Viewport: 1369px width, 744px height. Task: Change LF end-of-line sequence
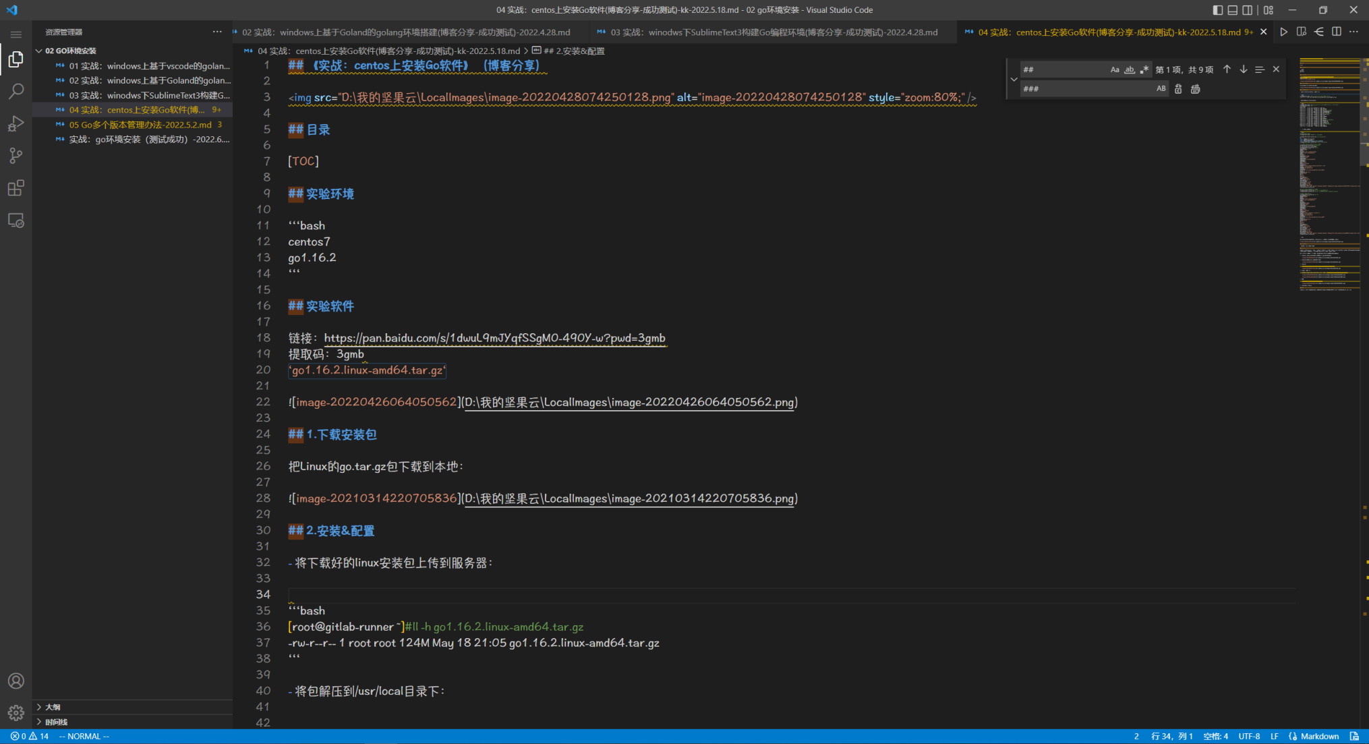(1275, 737)
